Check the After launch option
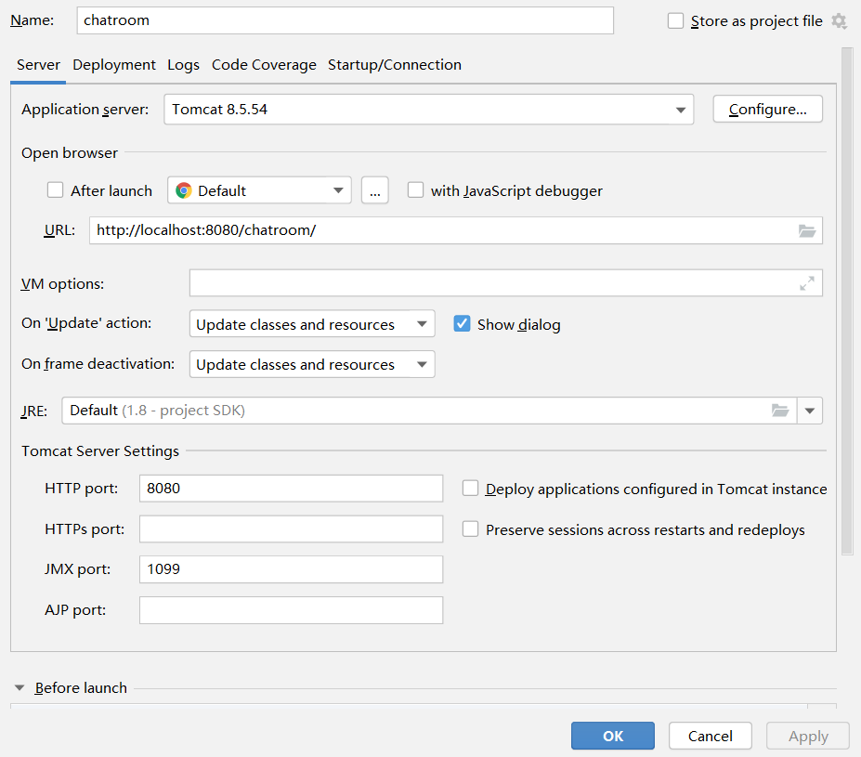861x757 pixels. 55,189
